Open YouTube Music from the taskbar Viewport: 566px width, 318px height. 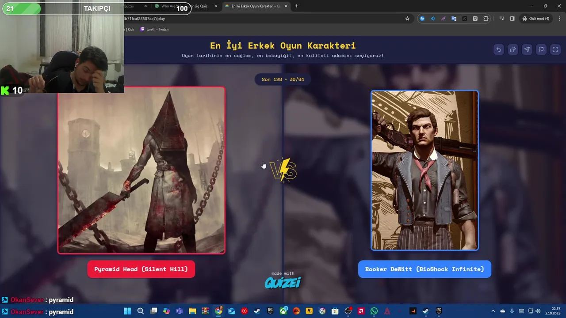point(244,311)
